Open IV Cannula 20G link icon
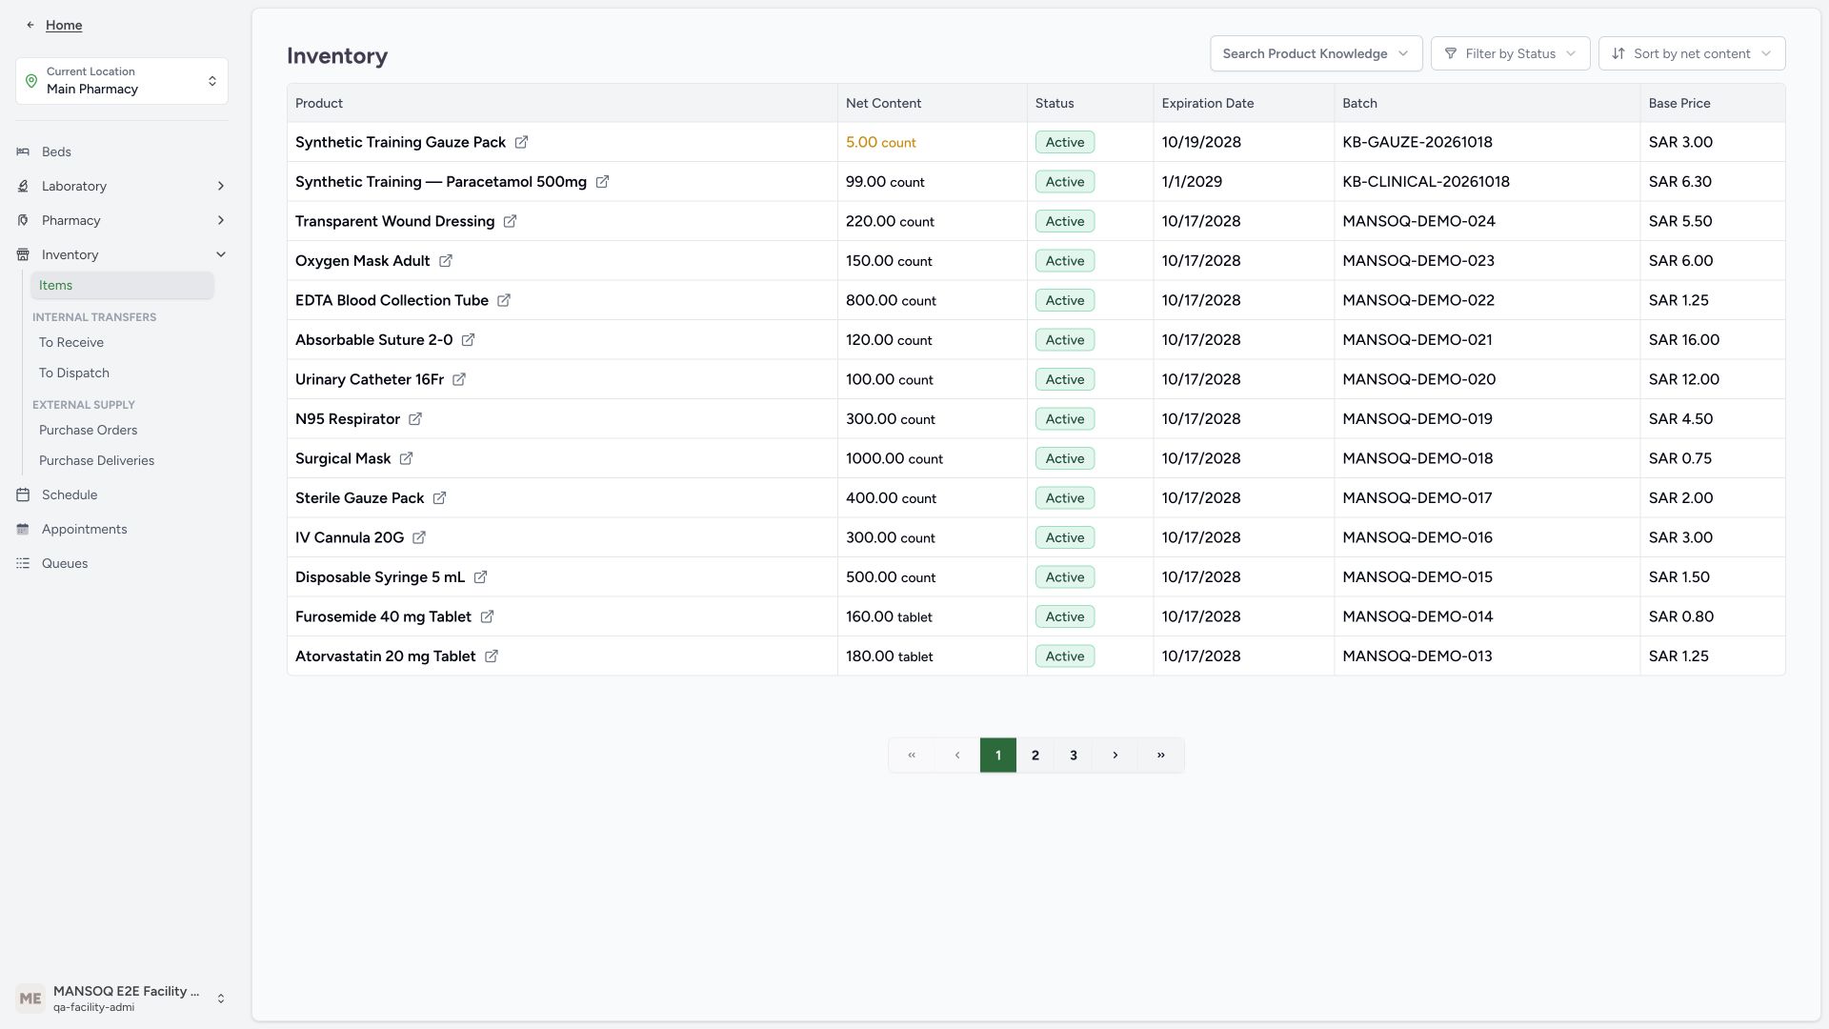 tap(419, 537)
